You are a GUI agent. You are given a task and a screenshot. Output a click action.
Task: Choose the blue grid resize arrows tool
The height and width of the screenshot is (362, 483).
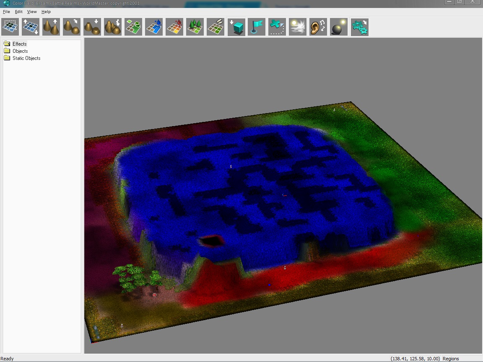pos(31,27)
